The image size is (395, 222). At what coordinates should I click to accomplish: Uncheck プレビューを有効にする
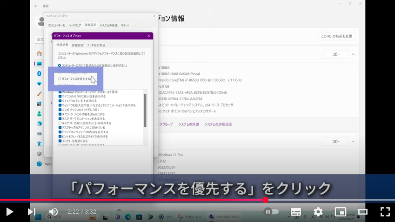tap(60, 141)
